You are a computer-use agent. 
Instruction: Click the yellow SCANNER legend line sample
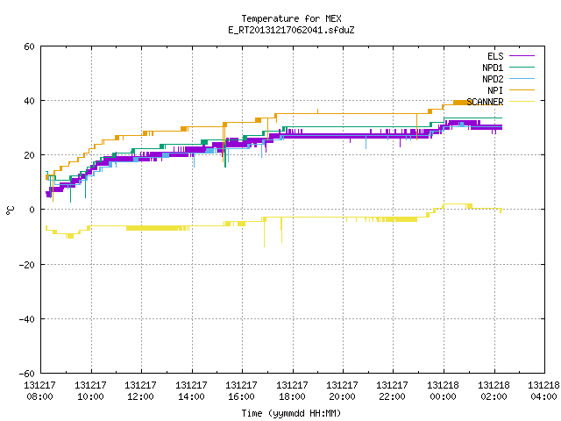coord(522,102)
